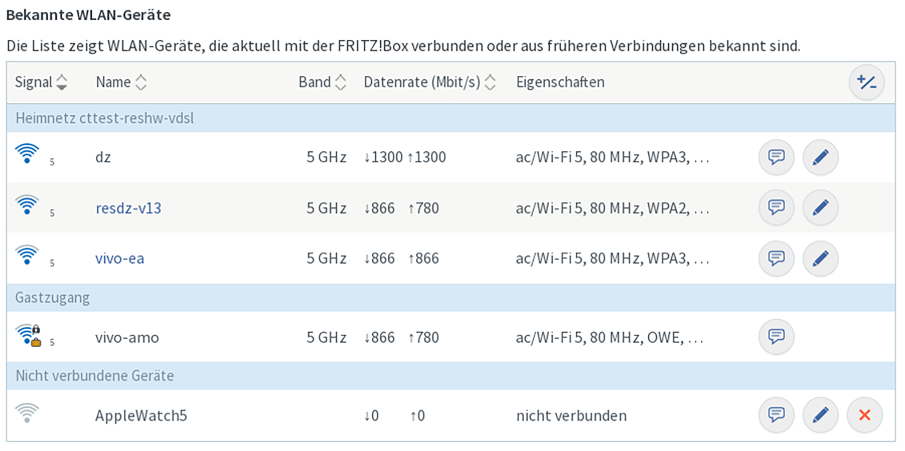
Task: Edit the dz device entry
Action: tap(820, 157)
